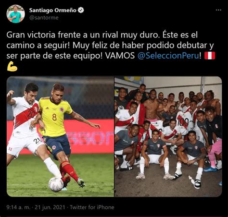This screenshot has height=217, width=228.
Task: Open the locker room celebration photo
Action: point(168,136)
